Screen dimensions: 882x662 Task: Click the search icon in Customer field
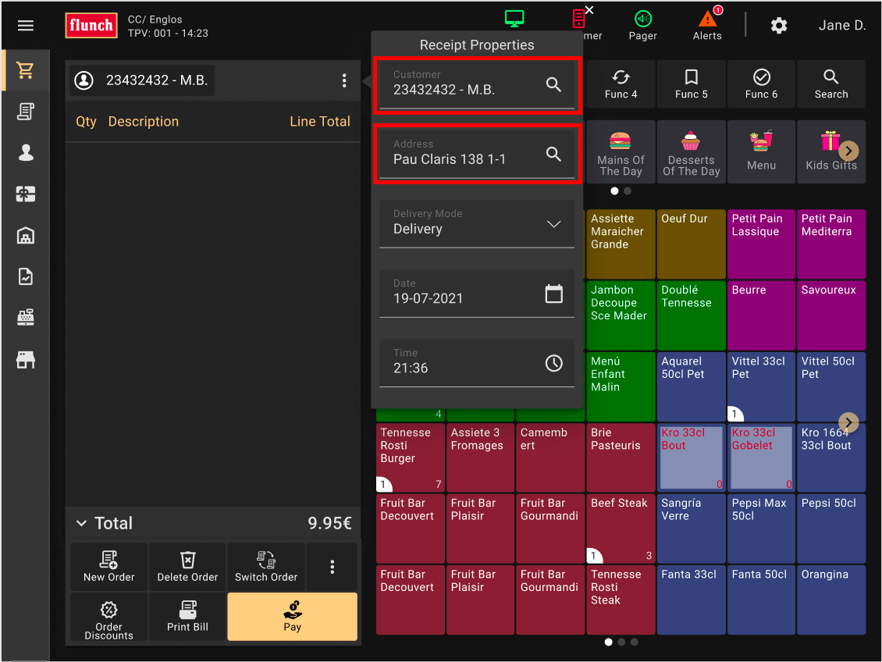pos(553,85)
